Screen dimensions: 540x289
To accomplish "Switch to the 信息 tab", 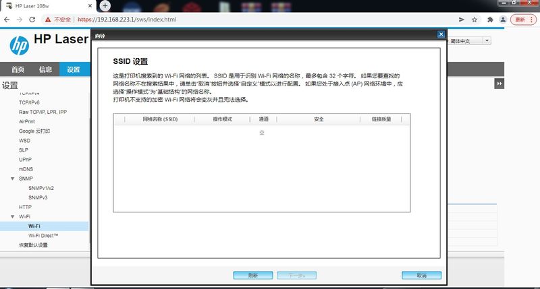I will point(45,69).
